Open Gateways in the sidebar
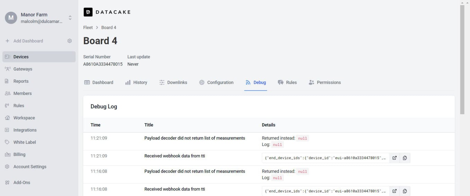The width and height of the screenshot is (470, 196). [39, 69]
